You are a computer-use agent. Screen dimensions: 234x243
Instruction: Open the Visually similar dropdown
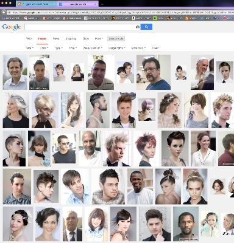tap(93, 48)
